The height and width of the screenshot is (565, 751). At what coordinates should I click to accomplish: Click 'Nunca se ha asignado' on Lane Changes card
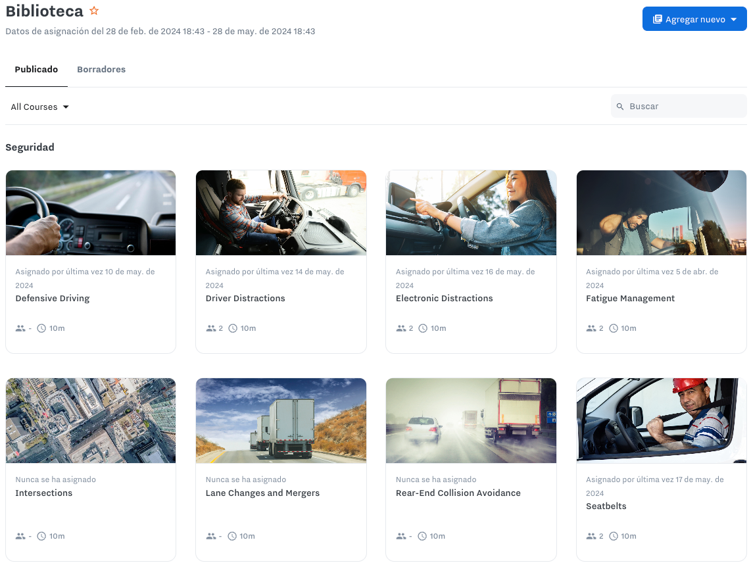(246, 479)
